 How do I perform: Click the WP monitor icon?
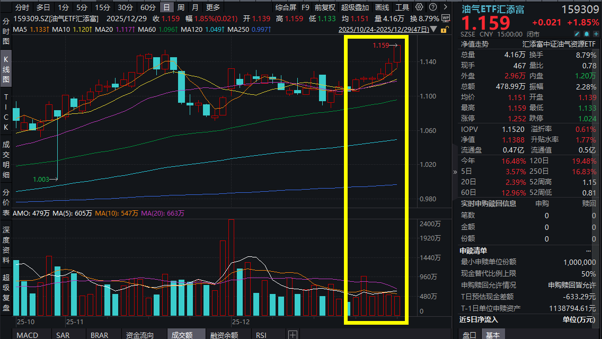coord(446,18)
